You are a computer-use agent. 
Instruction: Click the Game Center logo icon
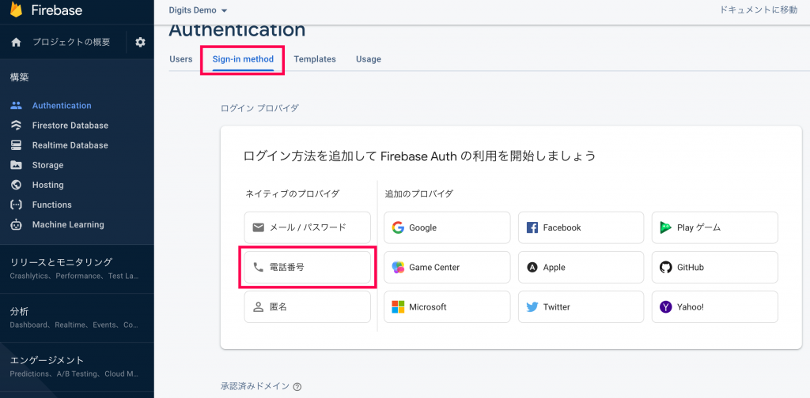click(x=398, y=268)
